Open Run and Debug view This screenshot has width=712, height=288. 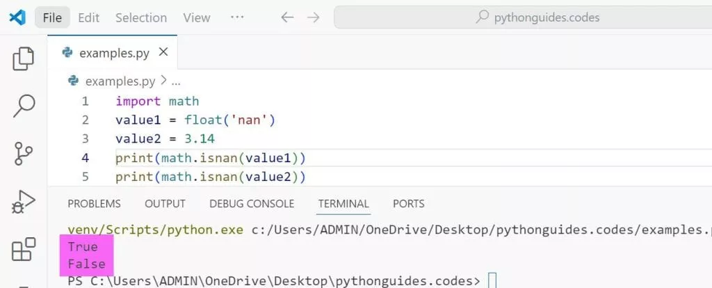click(x=24, y=202)
